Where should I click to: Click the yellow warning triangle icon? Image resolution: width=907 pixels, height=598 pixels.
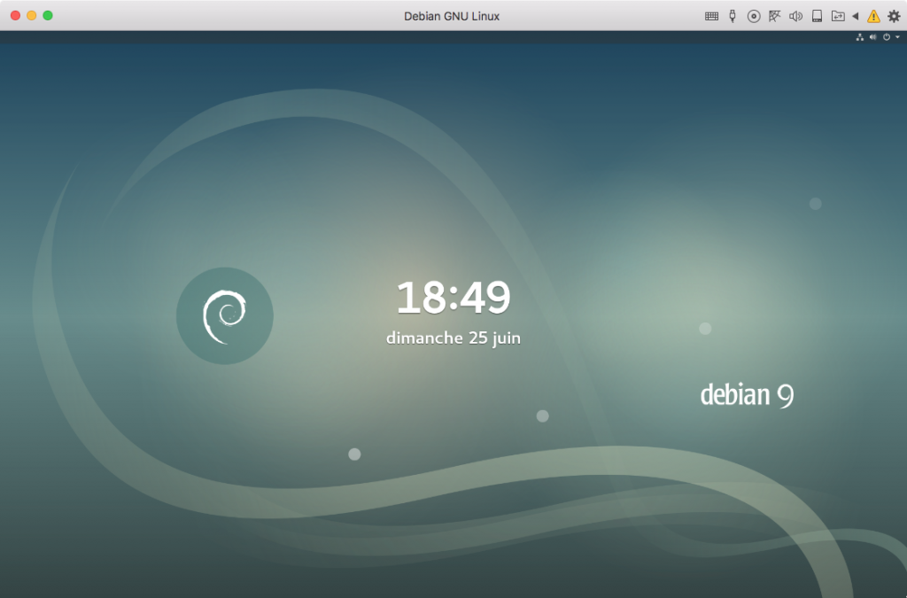[x=873, y=16]
